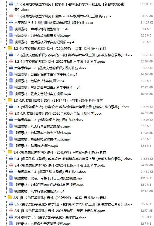The width and height of the screenshot is (154, 226).
Task: Open 六年级科学 3.4 课时作业.docx file name
Action: tap(50, 172)
